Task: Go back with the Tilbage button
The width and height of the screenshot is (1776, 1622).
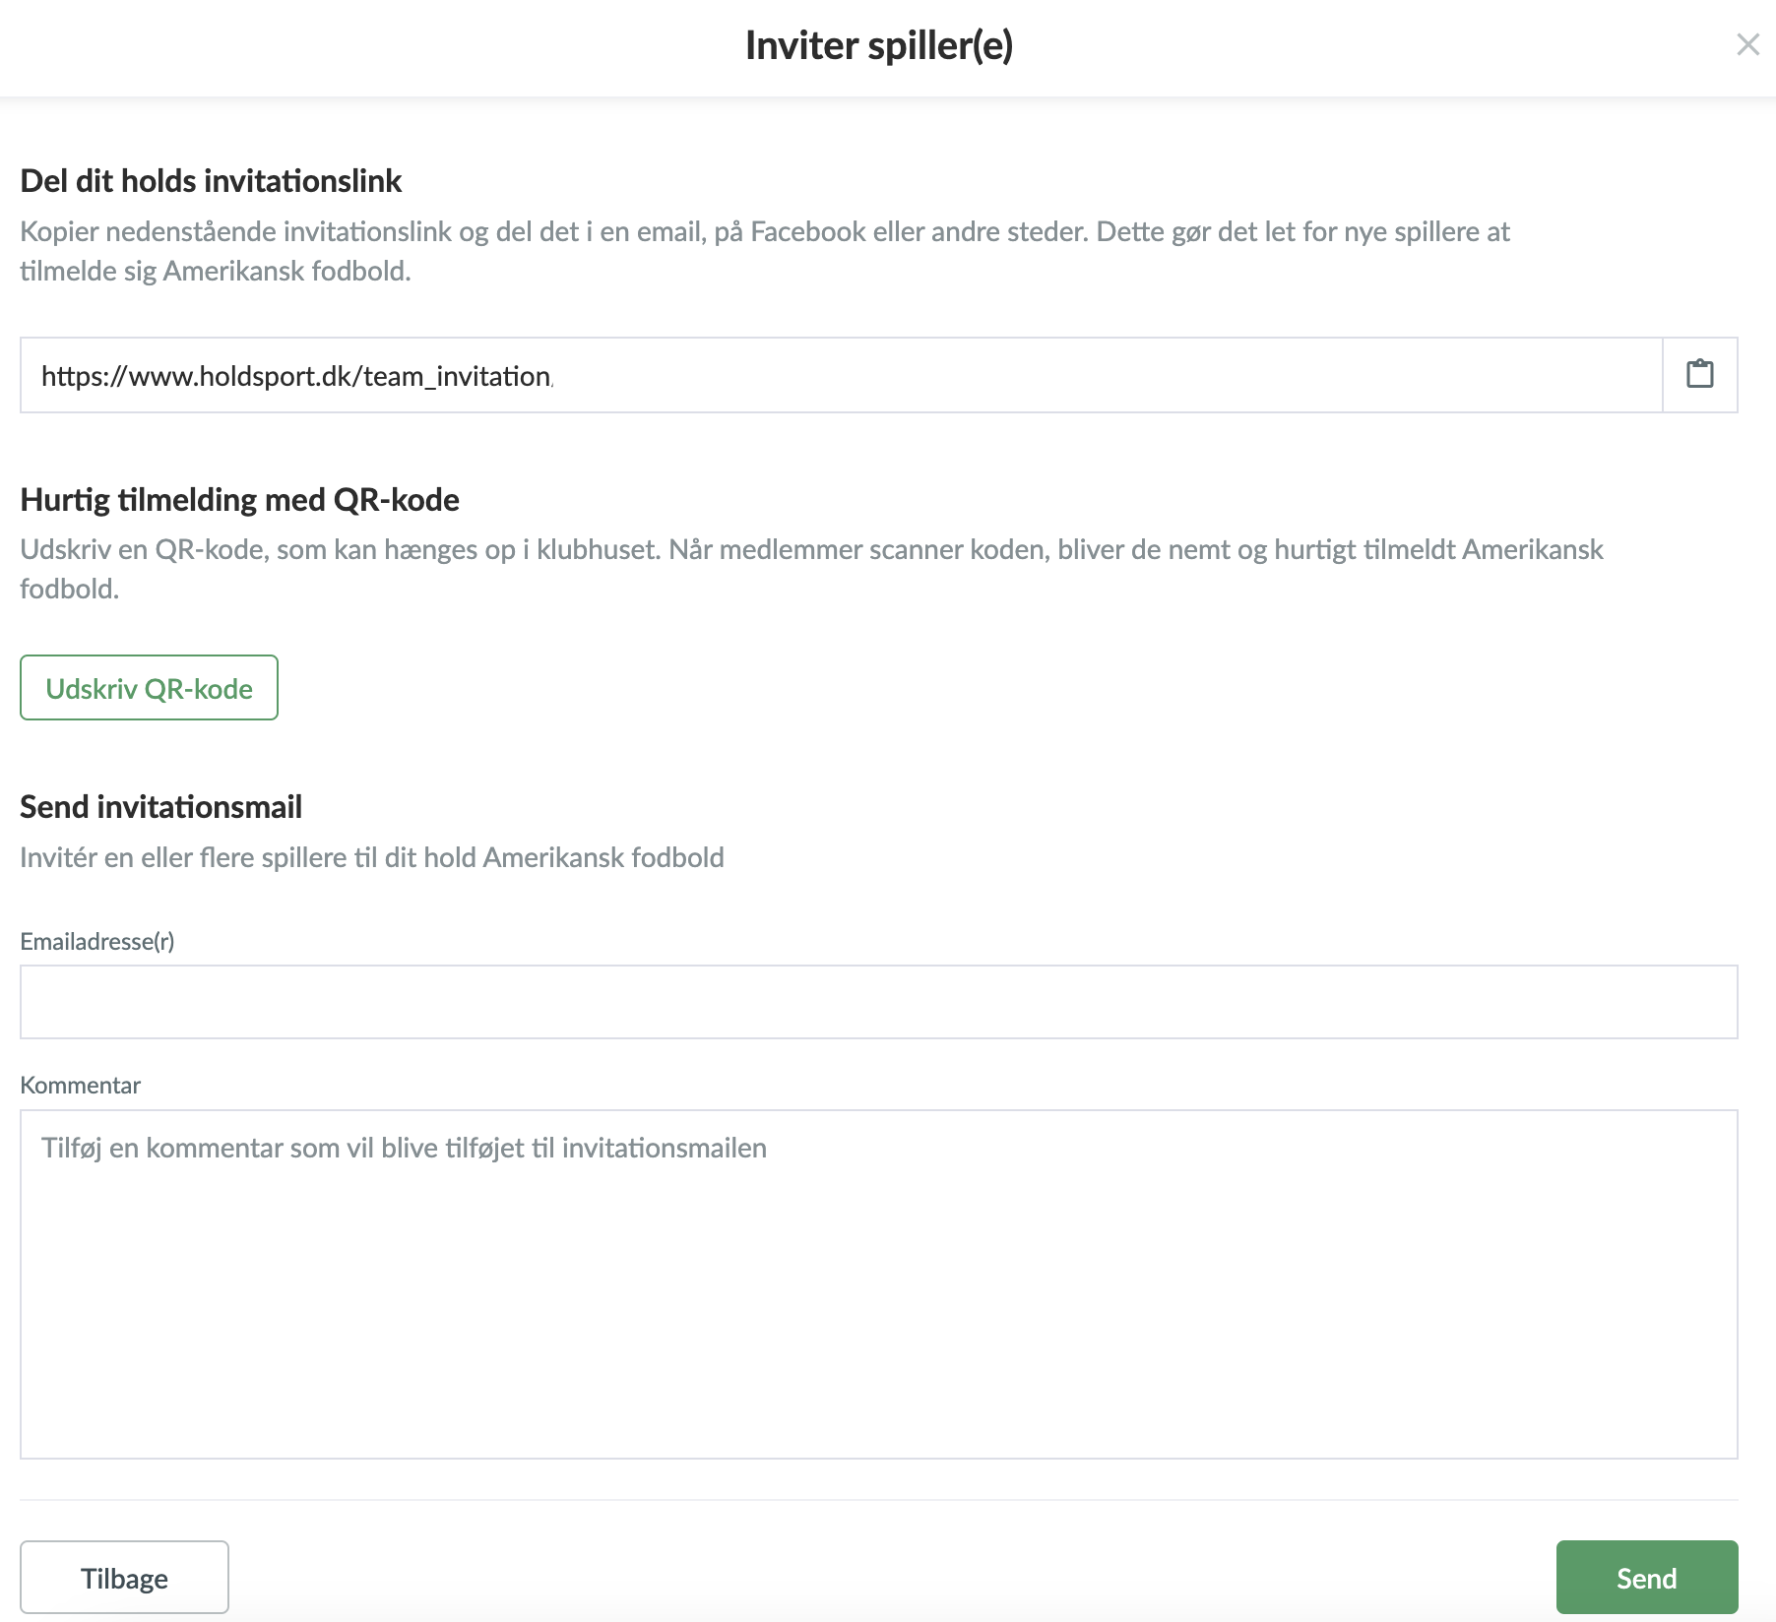Action: pyautogui.click(x=124, y=1577)
